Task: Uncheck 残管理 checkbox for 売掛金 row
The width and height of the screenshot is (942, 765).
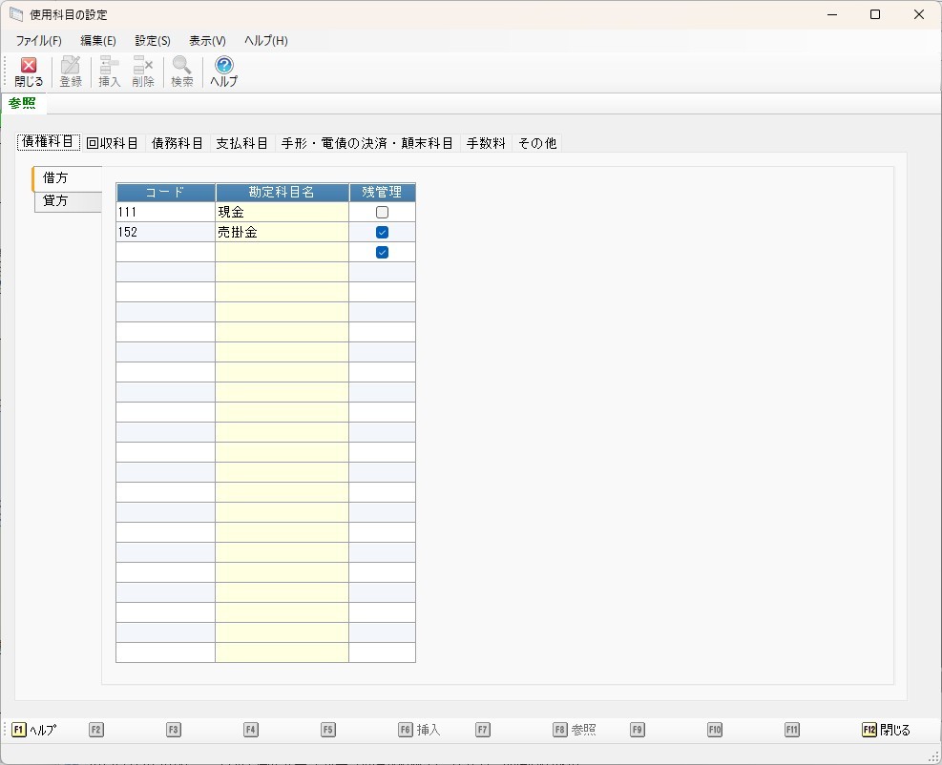Action: (382, 233)
